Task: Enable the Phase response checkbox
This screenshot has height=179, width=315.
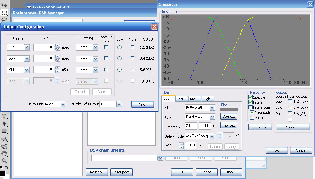Action: [x=252, y=118]
